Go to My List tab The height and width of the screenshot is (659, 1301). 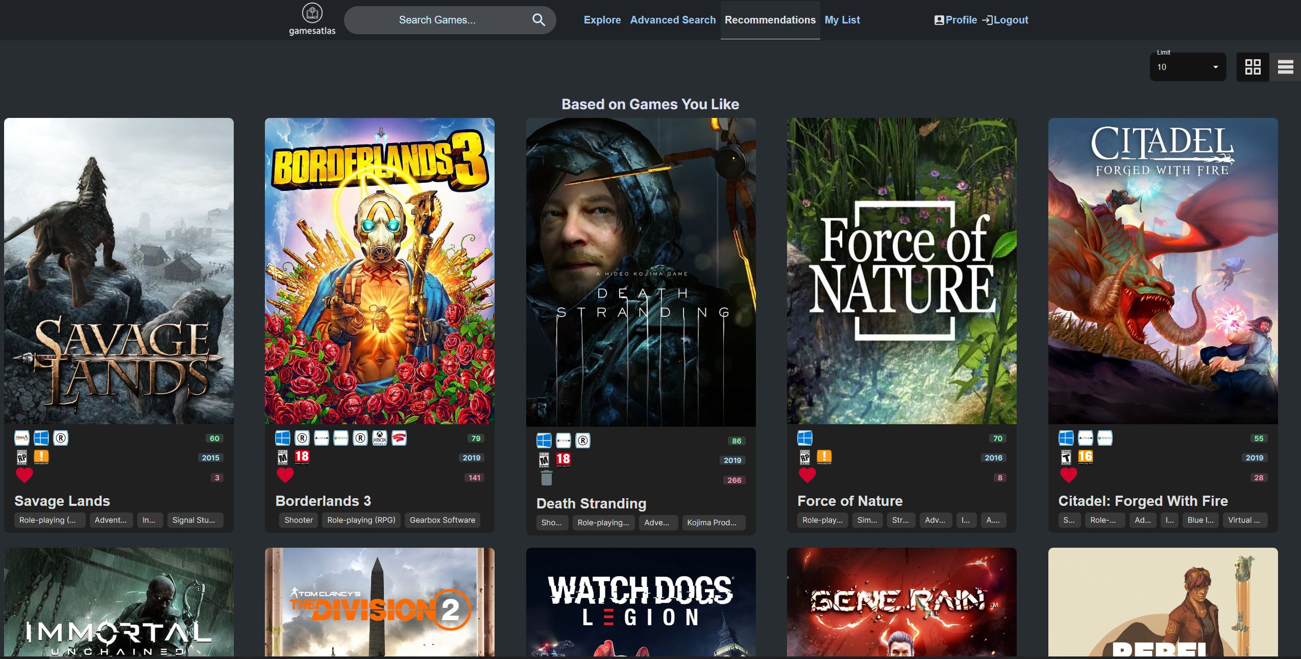(x=842, y=20)
